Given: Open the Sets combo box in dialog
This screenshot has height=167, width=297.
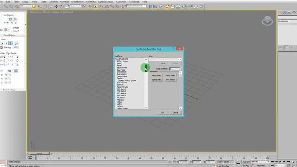Looking at the screenshot, I should (x=165, y=59).
